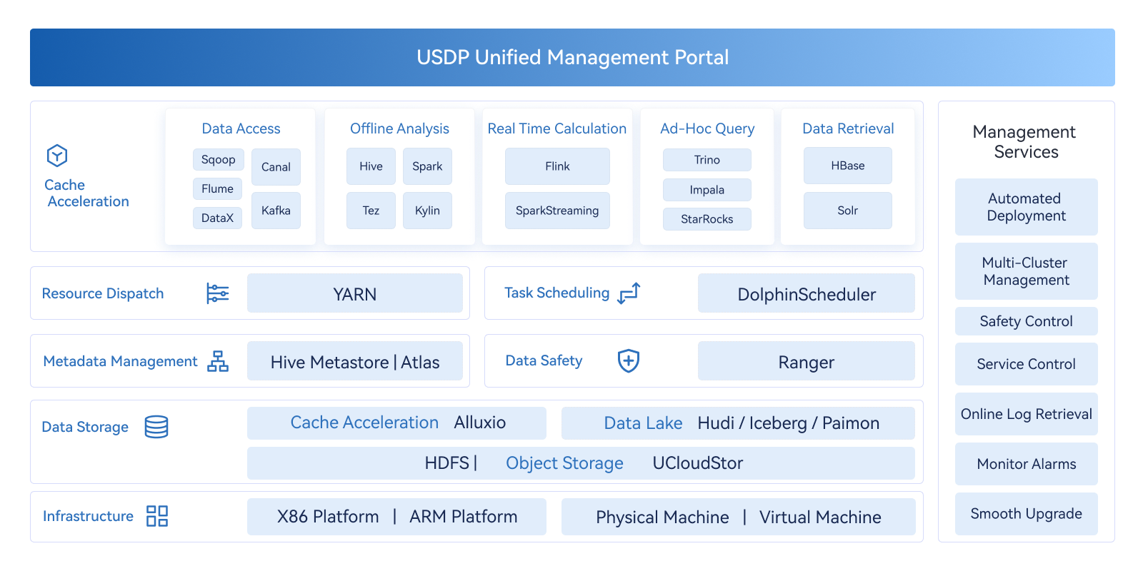This screenshot has width=1143, height=571.
Task: Click the Cache Acceleration label beside the hexagon
Action: [87, 193]
